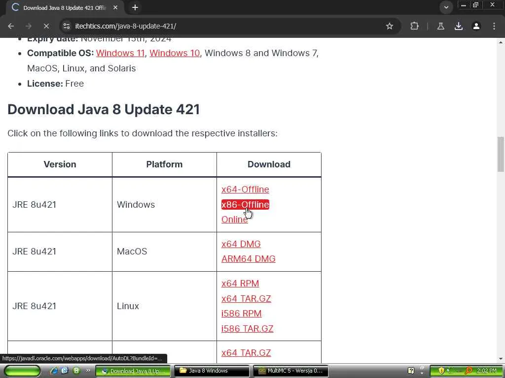Open the green Start button
Viewport: 505px width, 378px height.
tap(23, 371)
